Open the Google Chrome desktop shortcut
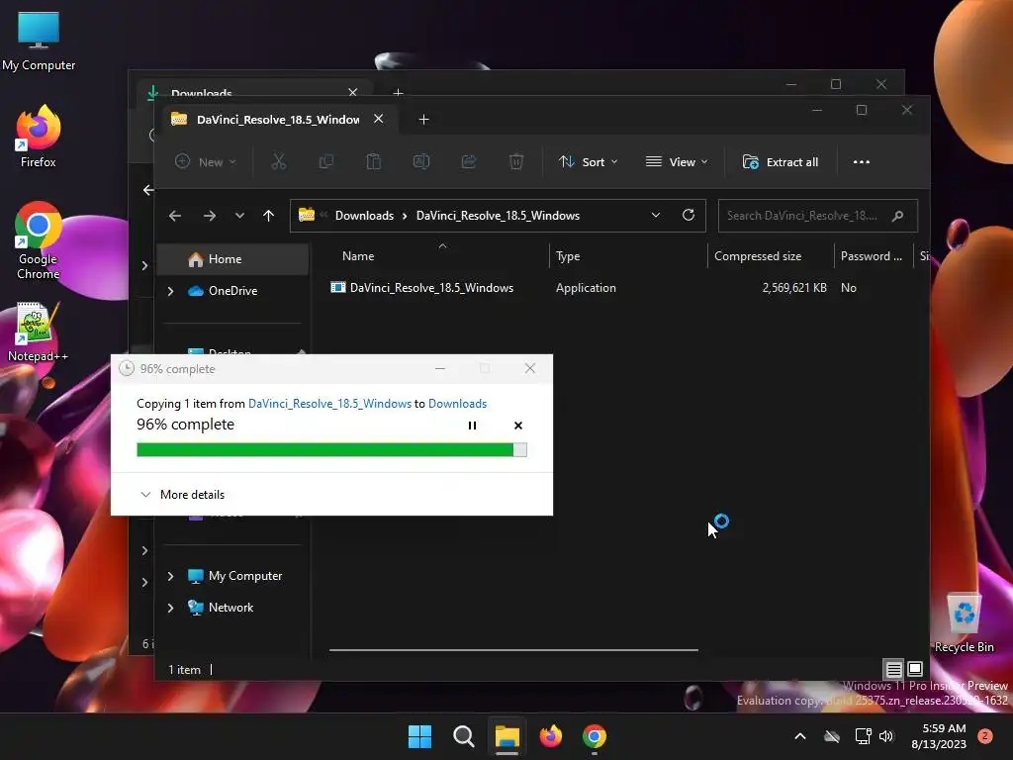Viewport: 1013px width, 760px height. pos(39,240)
